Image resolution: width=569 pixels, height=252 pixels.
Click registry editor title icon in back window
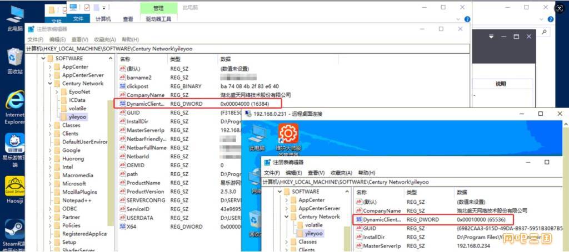pyautogui.click(x=31, y=29)
